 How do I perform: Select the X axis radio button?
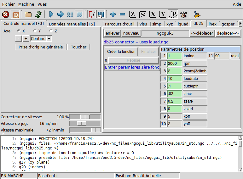pos(19,31)
